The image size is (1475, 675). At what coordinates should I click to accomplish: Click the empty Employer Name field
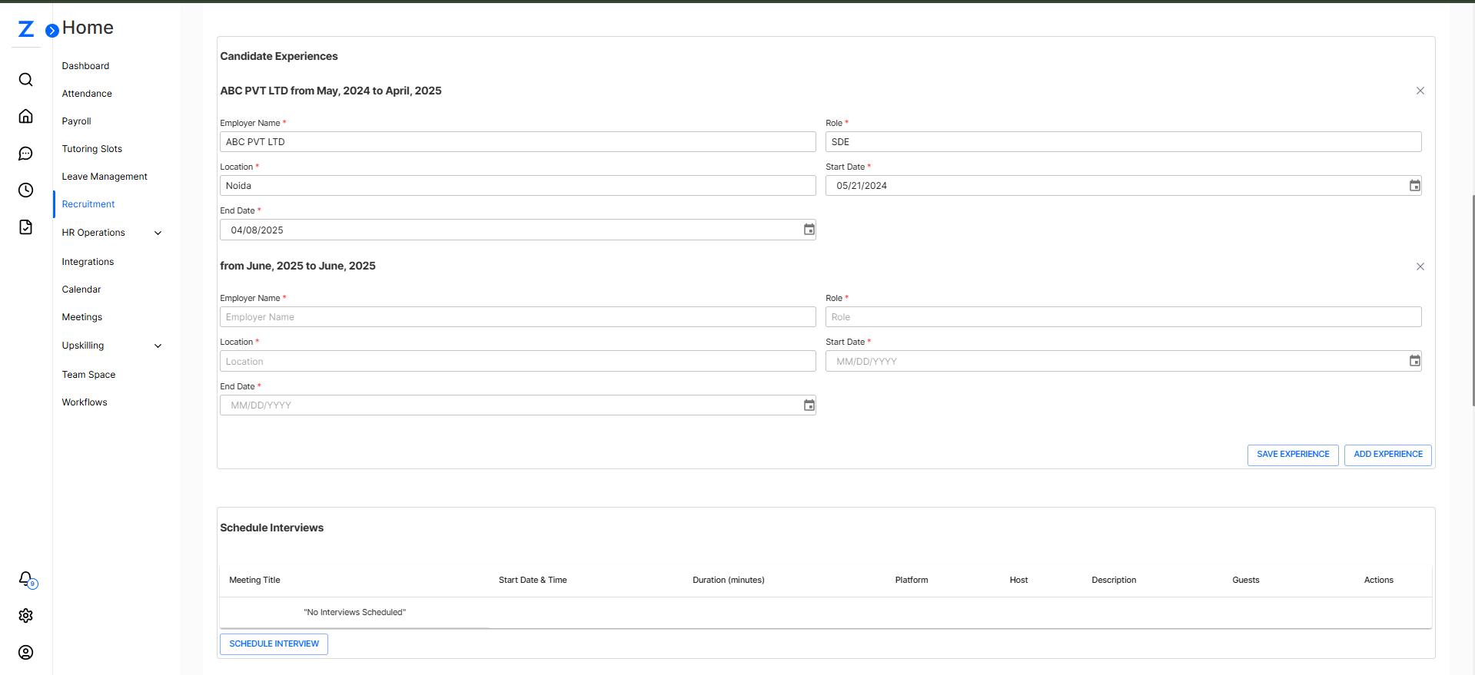pos(517,317)
